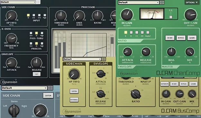
Task: Click the OUT GAIN knob in BusComp
Action: (179, 94)
